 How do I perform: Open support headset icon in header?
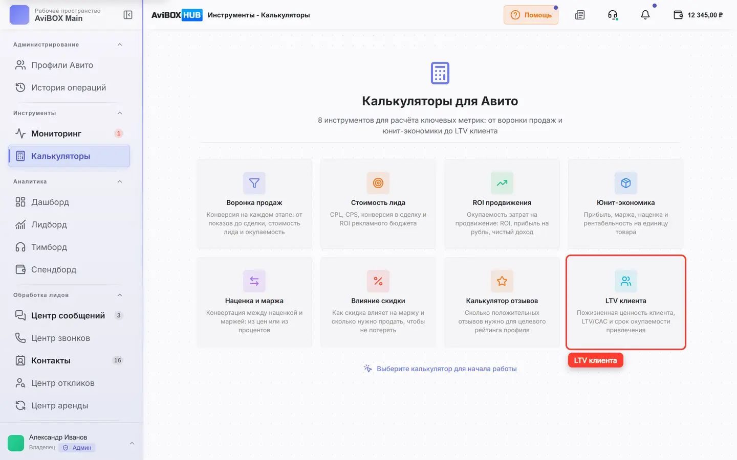tap(613, 15)
